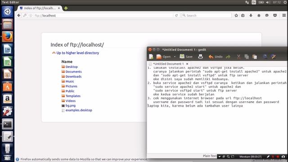Open the USB drive launcher icon
The image size is (288, 162).
[x=7, y=149]
